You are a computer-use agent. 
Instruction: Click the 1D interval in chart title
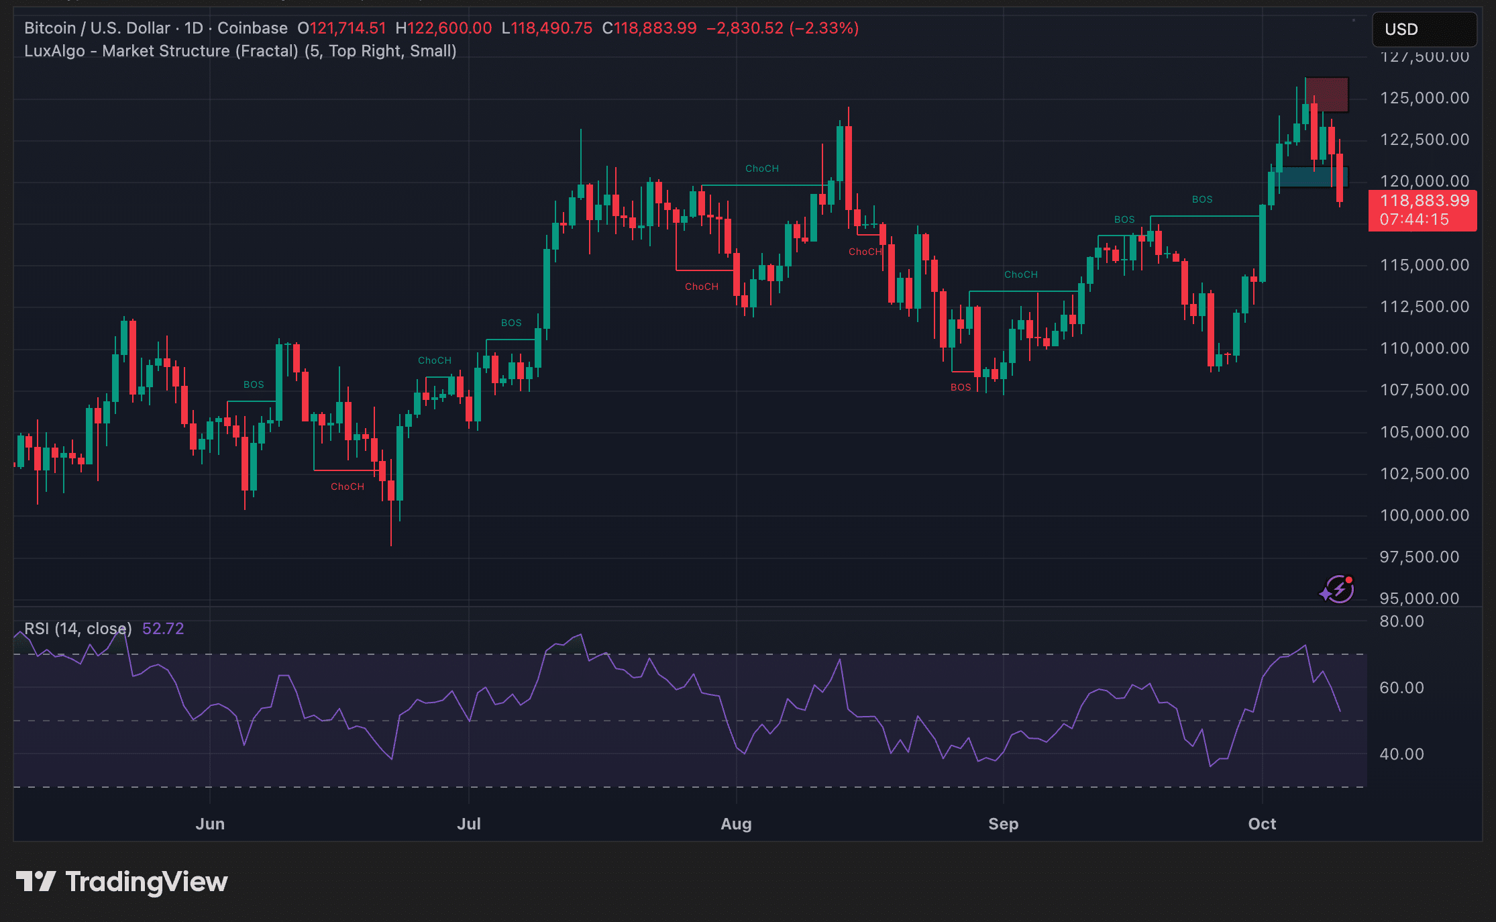point(193,28)
